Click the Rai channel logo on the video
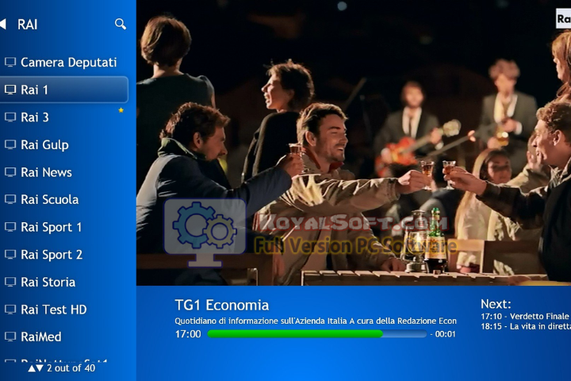Viewport: 571px width, 381px height. point(563,18)
